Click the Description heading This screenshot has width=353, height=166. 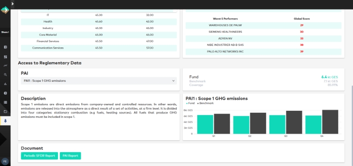33,98
